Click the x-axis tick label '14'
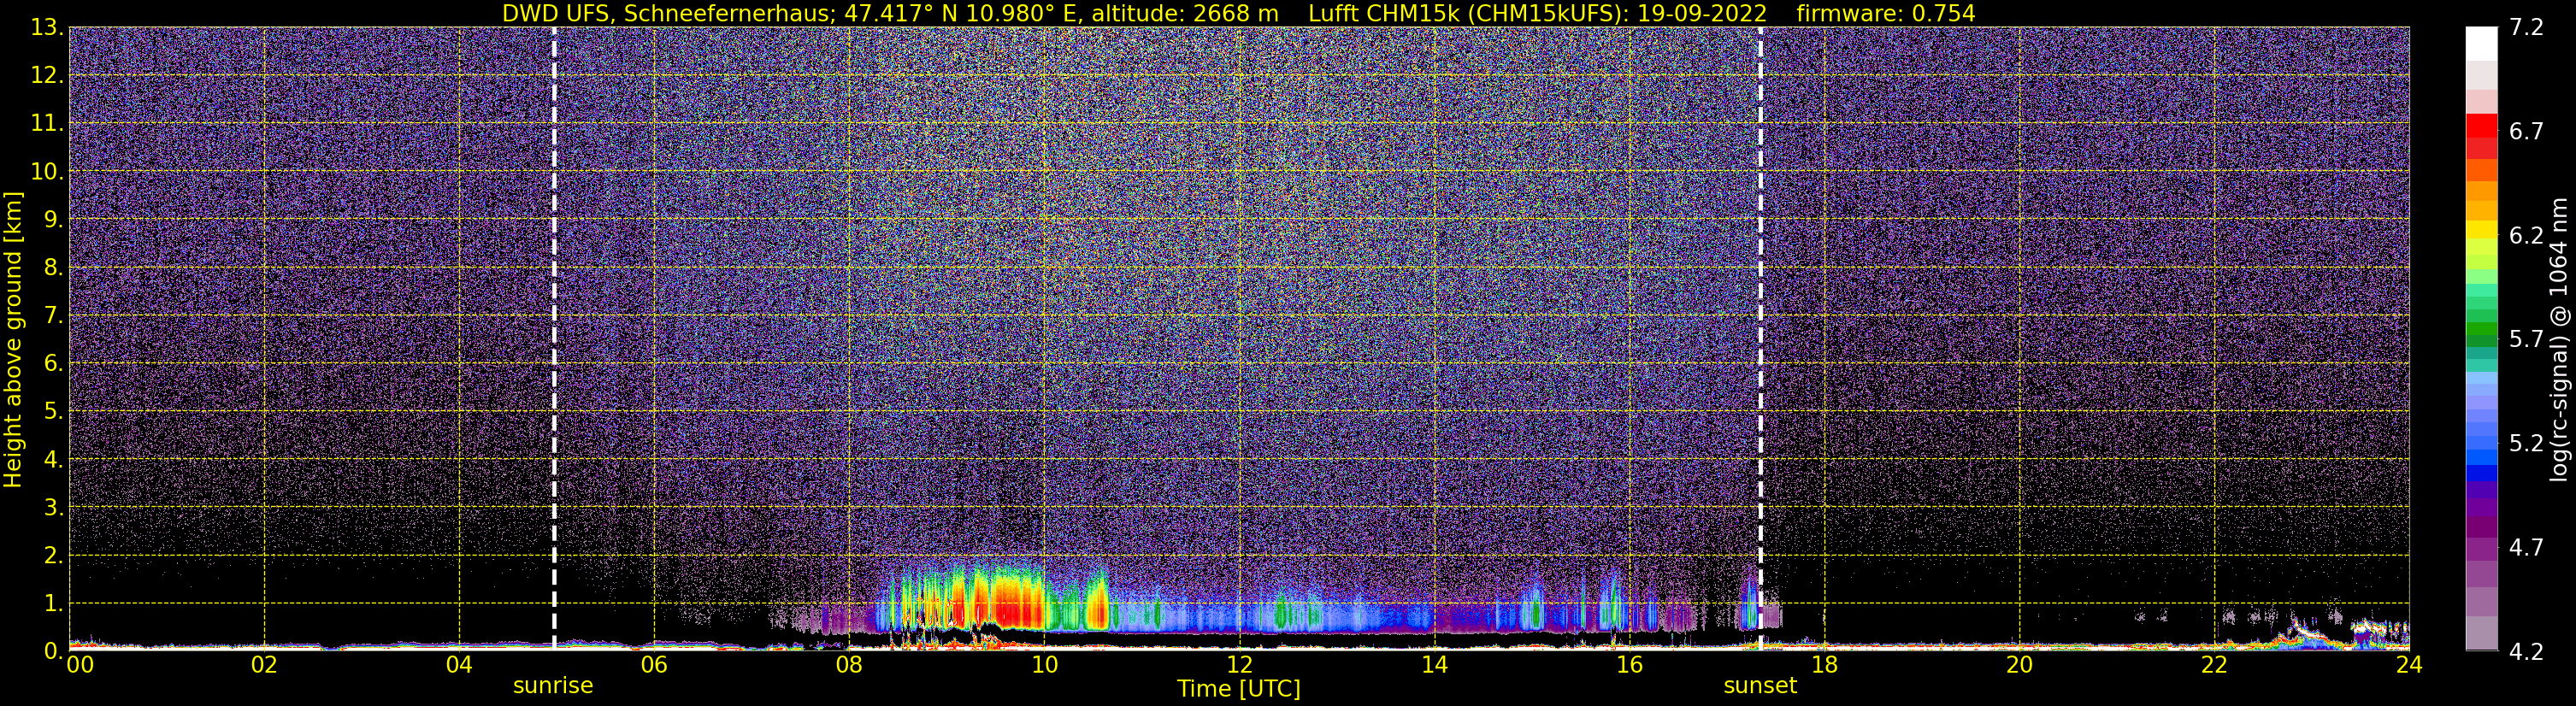Image resolution: width=2576 pixels, height=706 pixels. coord(1434,665)
